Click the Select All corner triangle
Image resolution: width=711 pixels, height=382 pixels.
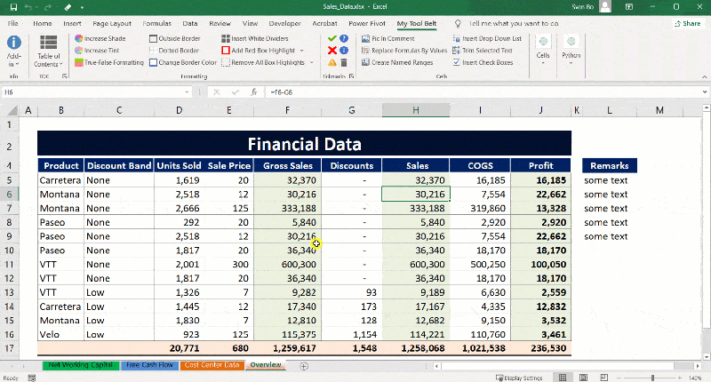12,110
